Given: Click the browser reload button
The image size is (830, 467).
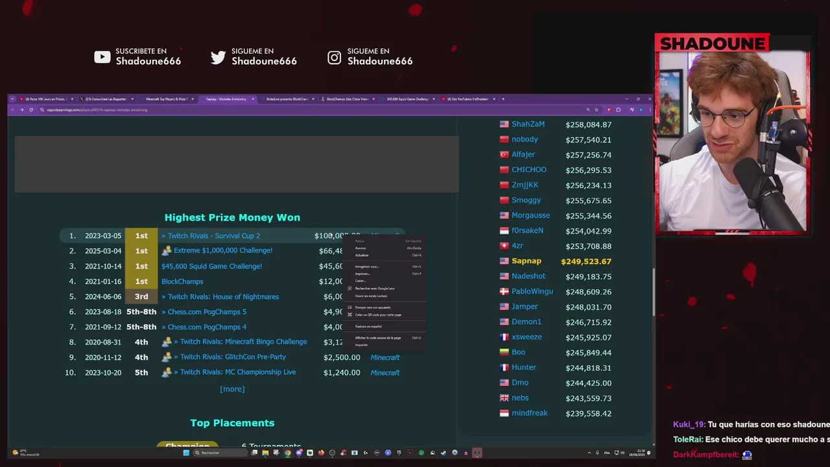Looking at the screenshot, I should (x=30, y=110).
